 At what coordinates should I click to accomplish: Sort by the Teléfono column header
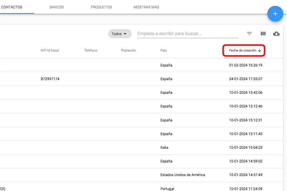(x=91, y=50)
